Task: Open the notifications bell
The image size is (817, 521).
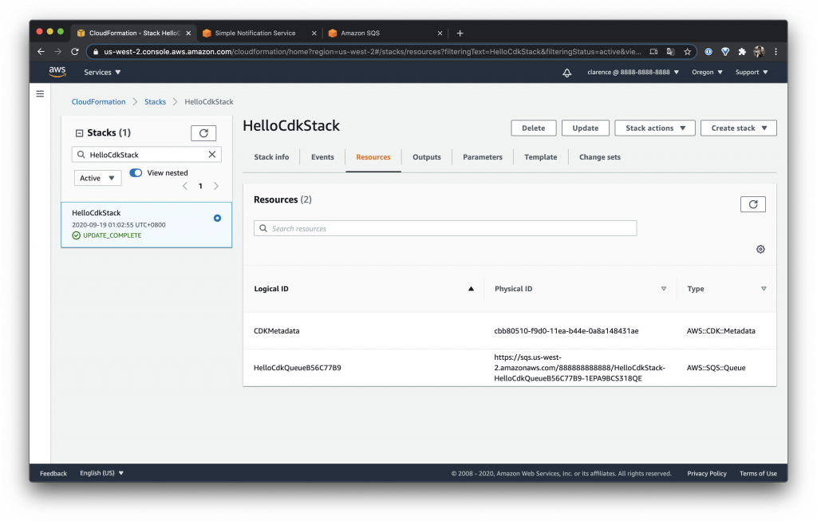Action: [567, 73]
